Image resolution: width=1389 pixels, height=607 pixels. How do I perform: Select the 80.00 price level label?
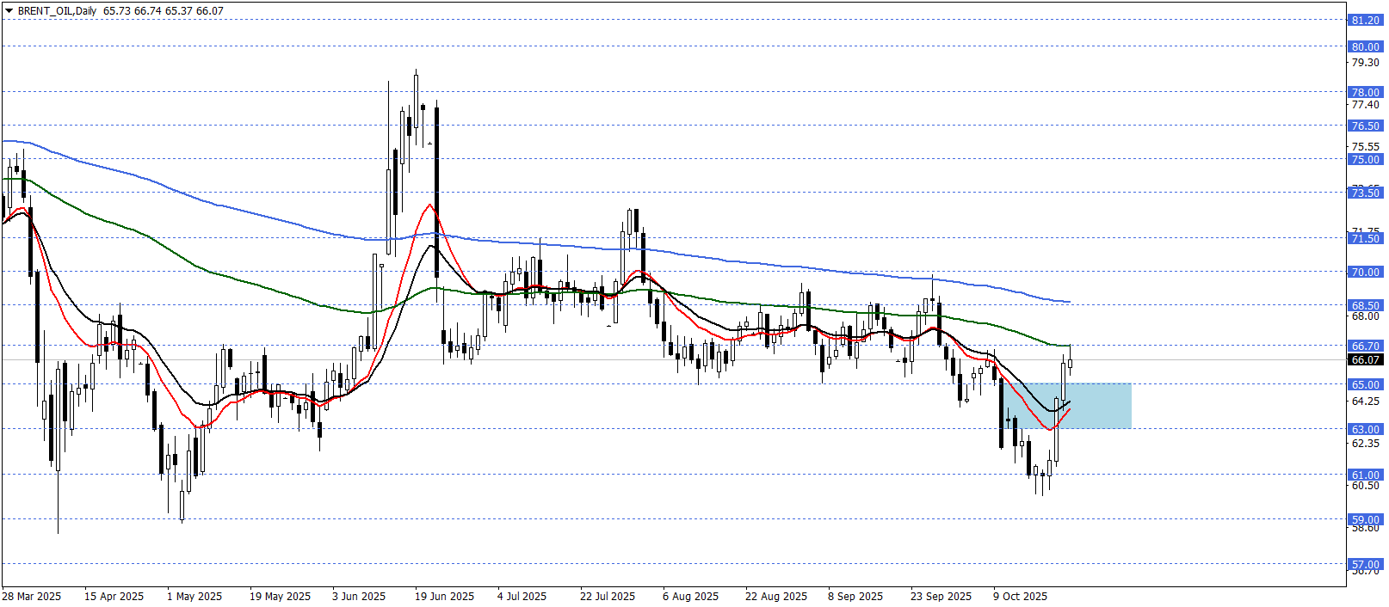pyautogui.click(x=1365, y=46)
